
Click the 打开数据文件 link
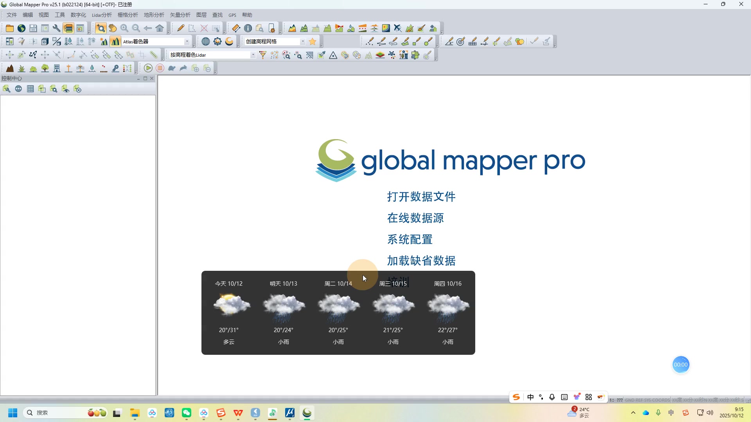pos(421,197)
